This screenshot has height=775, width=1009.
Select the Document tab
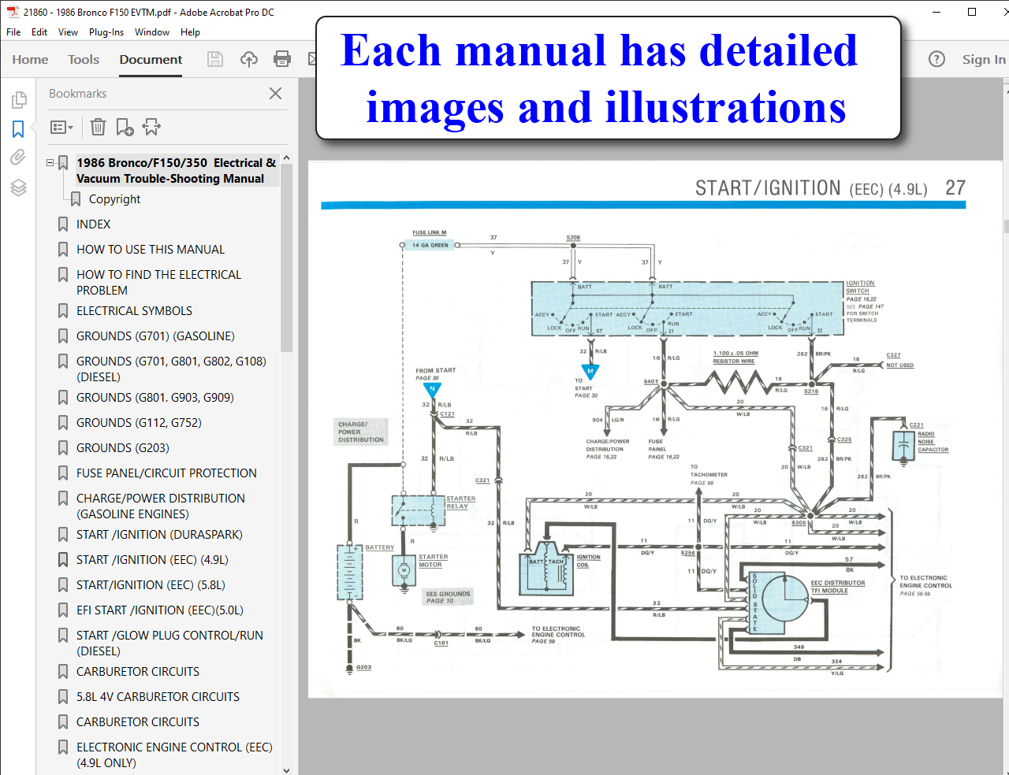(151, 59)
